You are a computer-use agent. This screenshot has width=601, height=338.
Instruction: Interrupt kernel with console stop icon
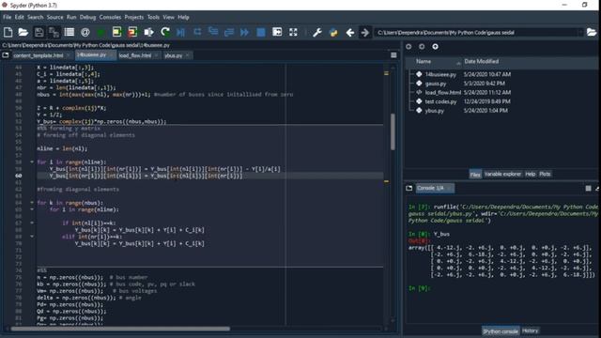click(x=588, y=188)
